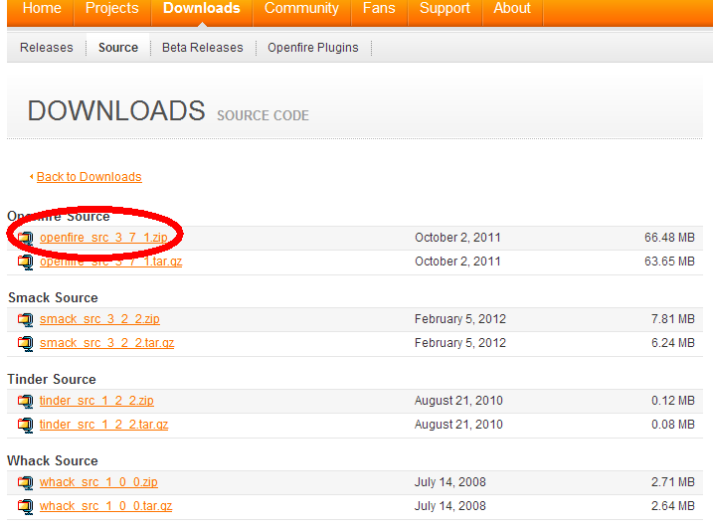This screenshot has height=528, width=713.
Task: Click the file icon beside whack_src_1_0_0.zip
Action: pos(26,482)
